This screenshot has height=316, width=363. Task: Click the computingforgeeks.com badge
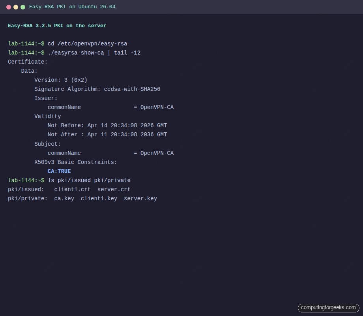point(328,308)
